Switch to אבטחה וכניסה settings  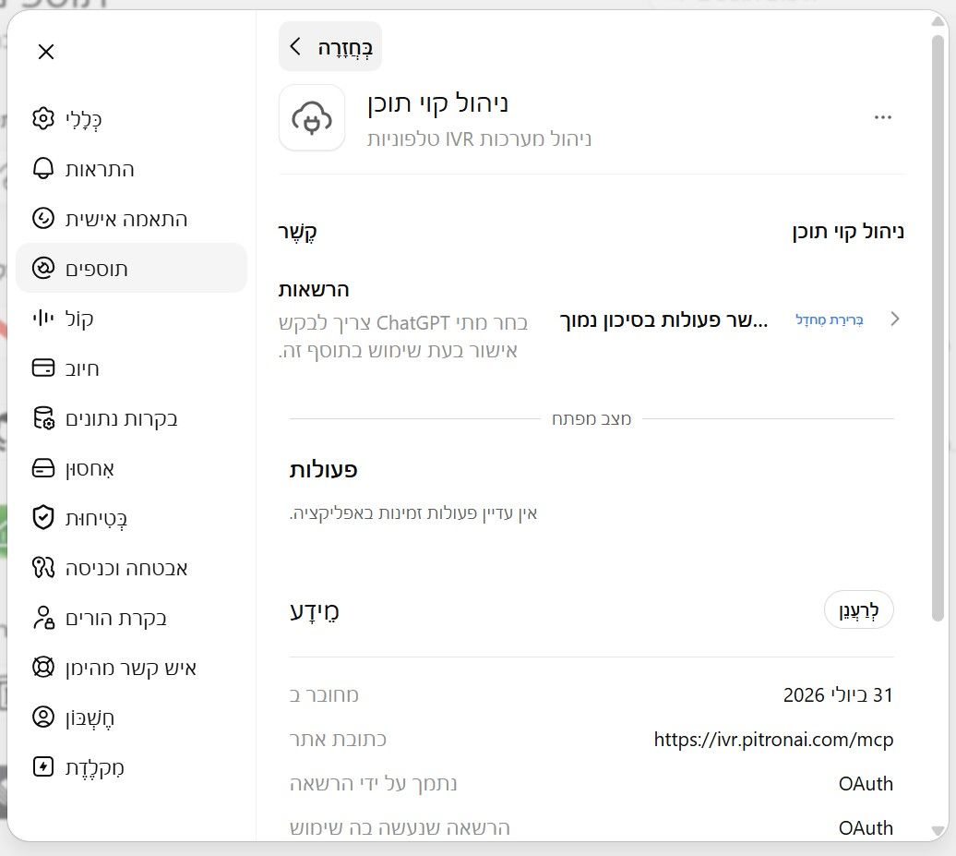(x=132, y=567)
